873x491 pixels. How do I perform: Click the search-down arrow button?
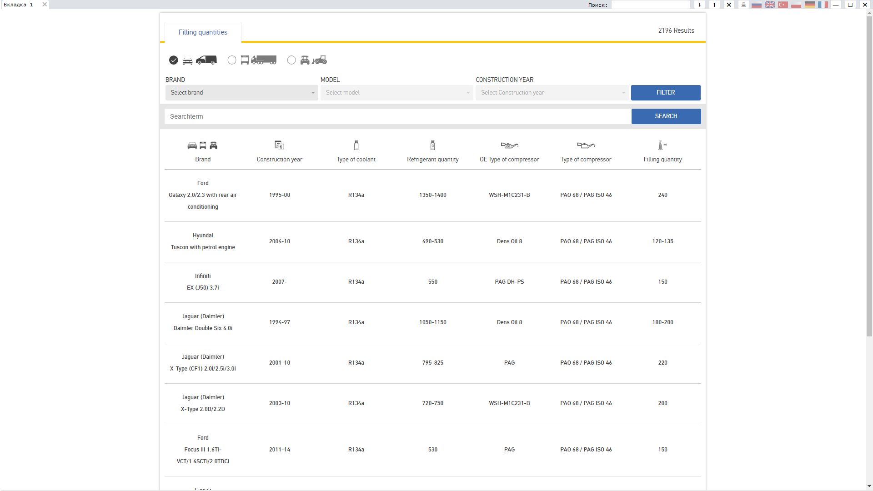coord(700,5)
